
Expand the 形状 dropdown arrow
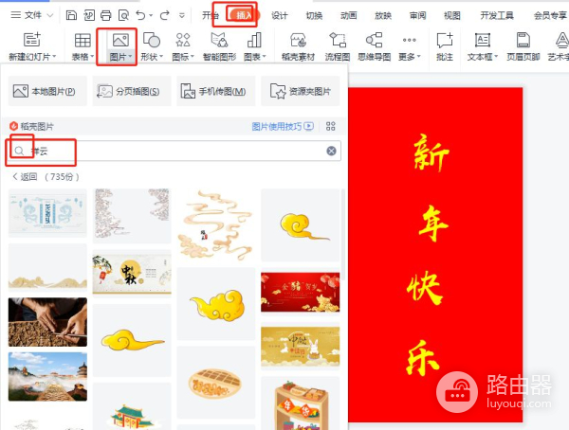(161, 57)
